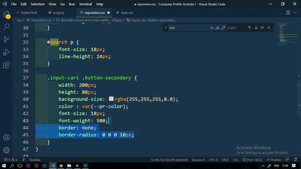The width and height of the screenshot is (301, 169).
Task: Open View menu
Action: tap(52, 4)
